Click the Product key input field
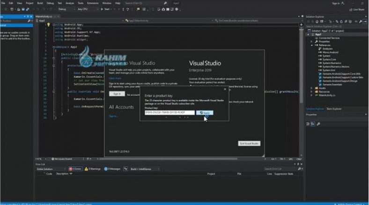Screen dimensions: 369x205 click(170, 113)
